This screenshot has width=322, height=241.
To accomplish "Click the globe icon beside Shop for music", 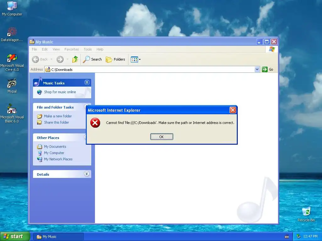I will pyautogui.click(x=39, y=92).
